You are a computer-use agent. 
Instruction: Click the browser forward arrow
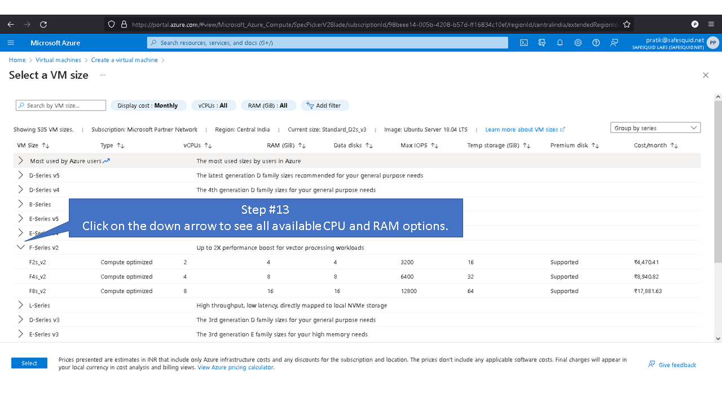(x=27, y=24)
